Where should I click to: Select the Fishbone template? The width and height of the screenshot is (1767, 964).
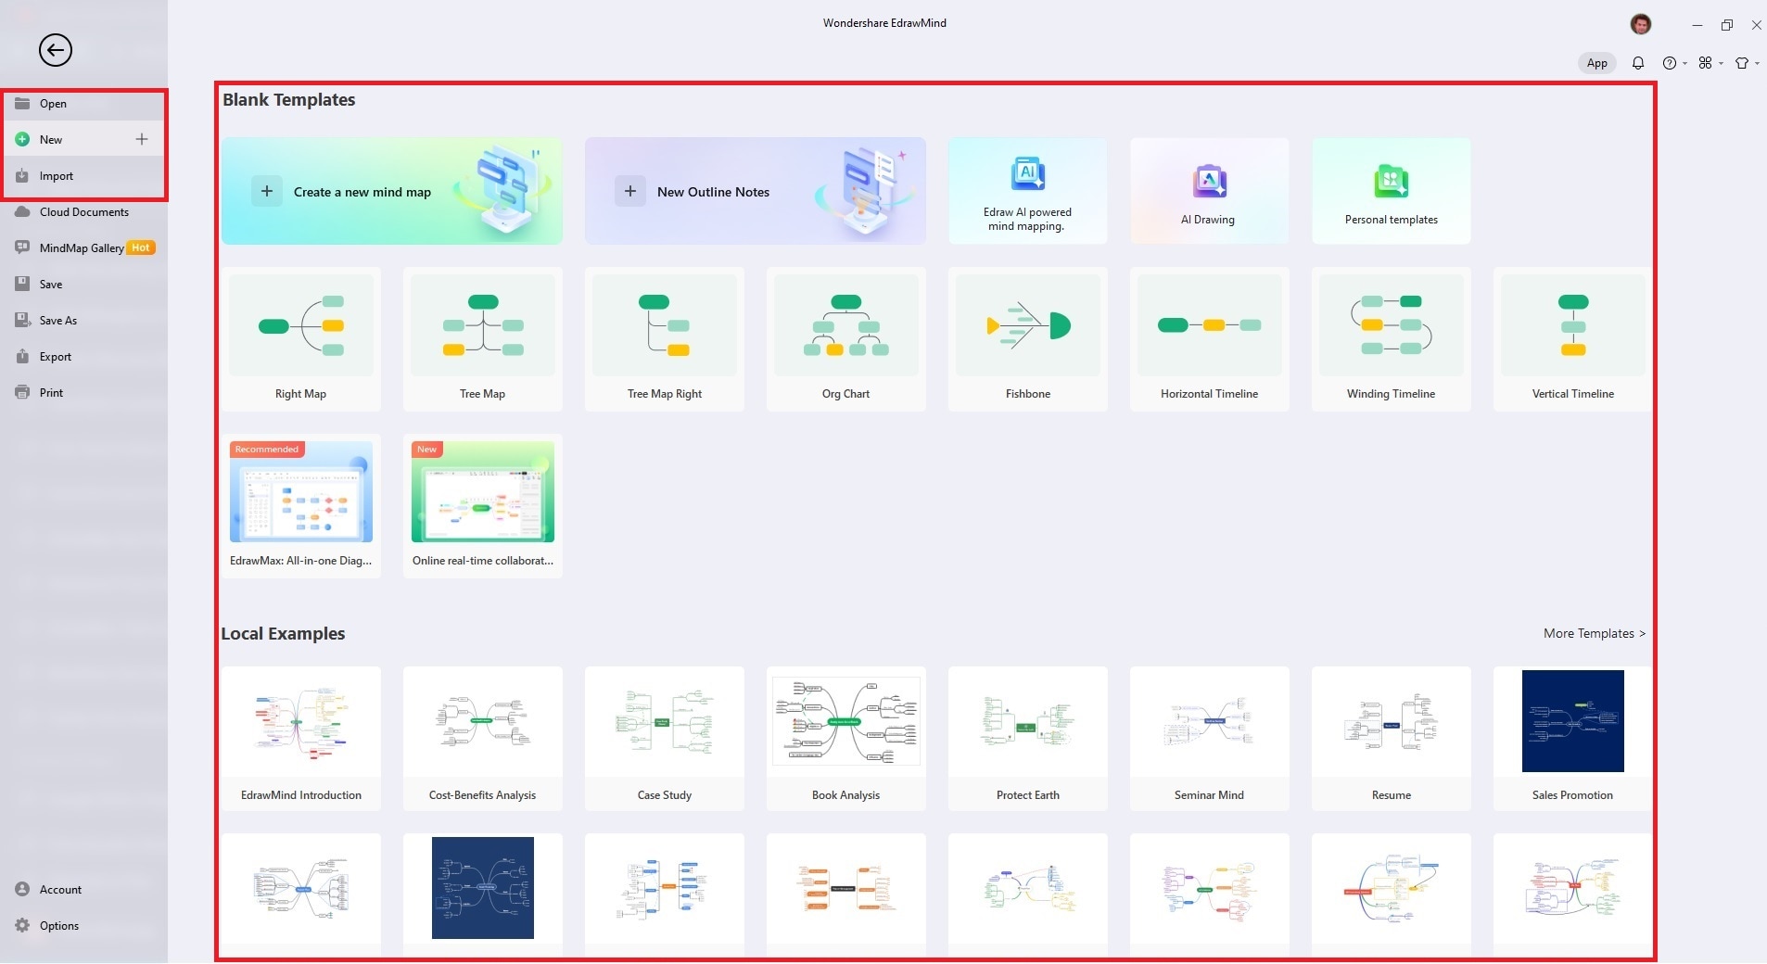click(1027, 339)
